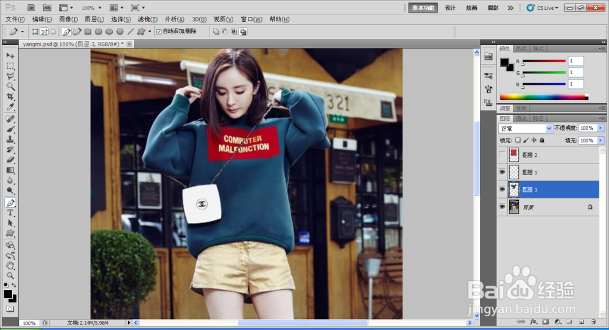Hide the 背景 layer
The image size is (609, 330).
[502, 207]
